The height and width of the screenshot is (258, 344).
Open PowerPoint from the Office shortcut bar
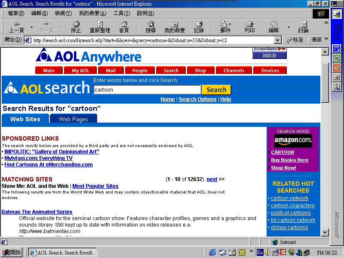tap(337, 68)
